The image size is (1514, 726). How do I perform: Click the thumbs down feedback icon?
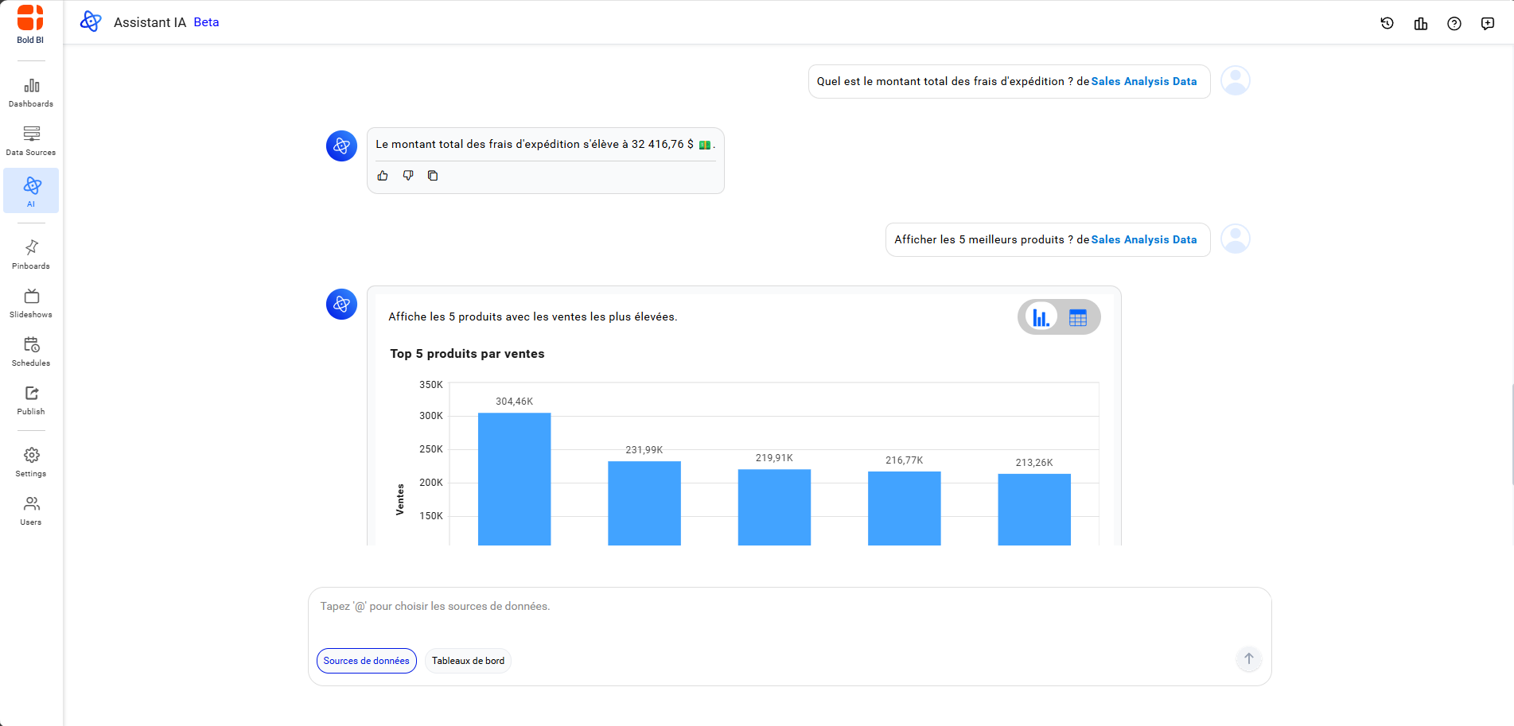click(408, 176)
